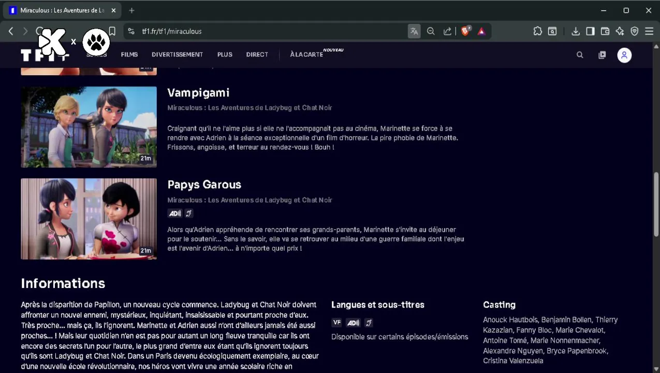Click the VF language badge
660x373 pixels.
pyautogui.click(x=336, y=322)
